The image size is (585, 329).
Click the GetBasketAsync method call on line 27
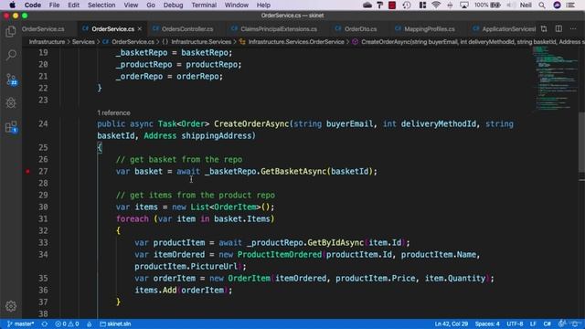point(293,171)
